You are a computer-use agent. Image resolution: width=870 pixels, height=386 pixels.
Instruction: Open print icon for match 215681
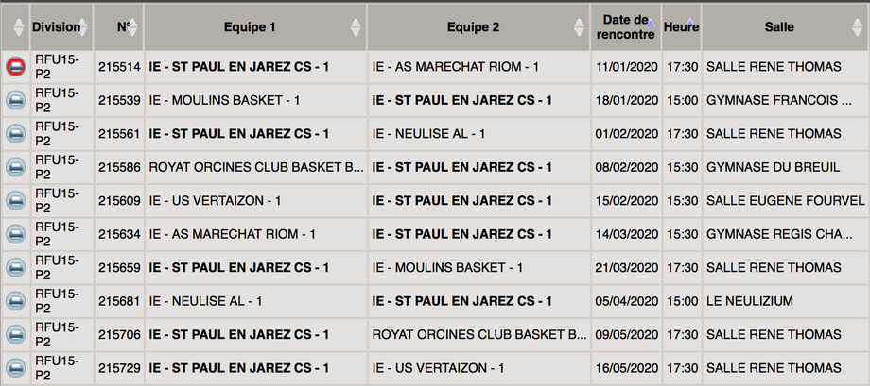pyautogui.click(x=15, y=301)
